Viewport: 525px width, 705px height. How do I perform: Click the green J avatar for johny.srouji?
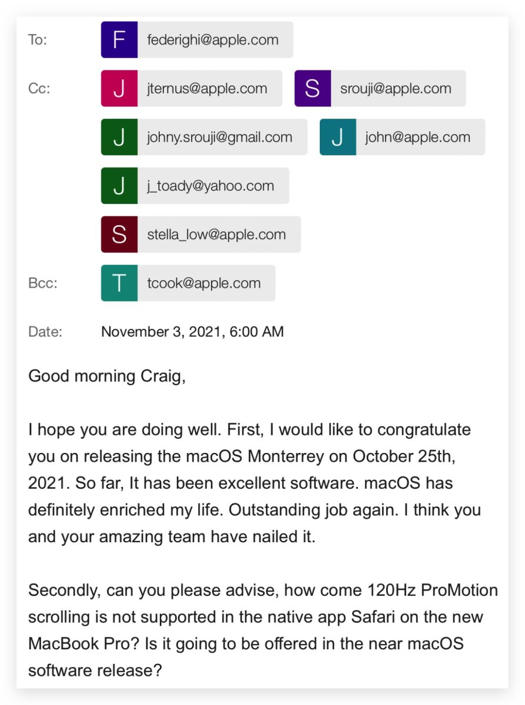119,137
